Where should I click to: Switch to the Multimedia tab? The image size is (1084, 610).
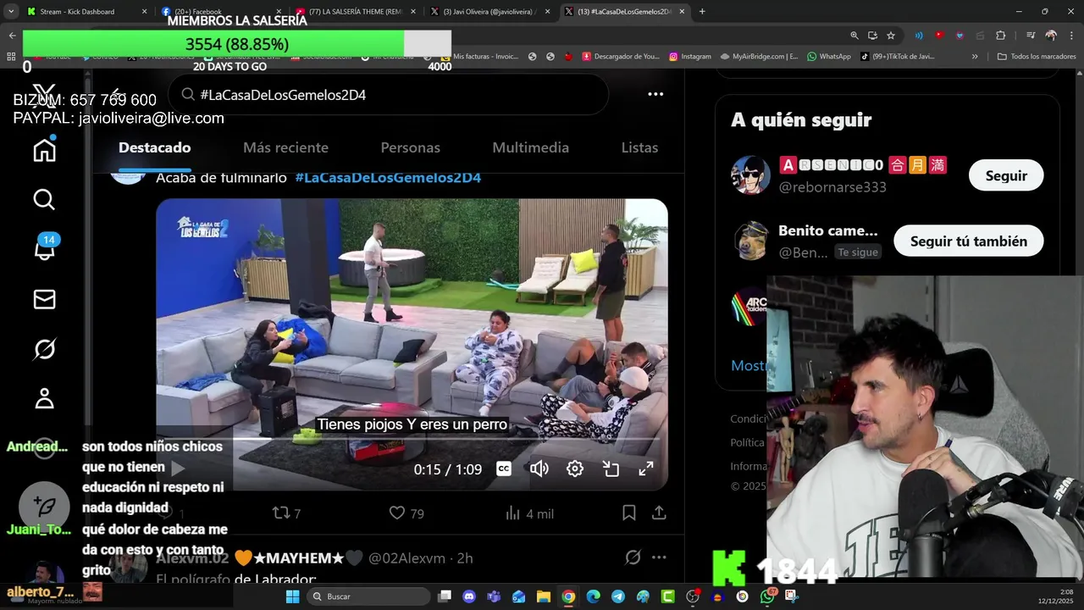tap(530, 147)
